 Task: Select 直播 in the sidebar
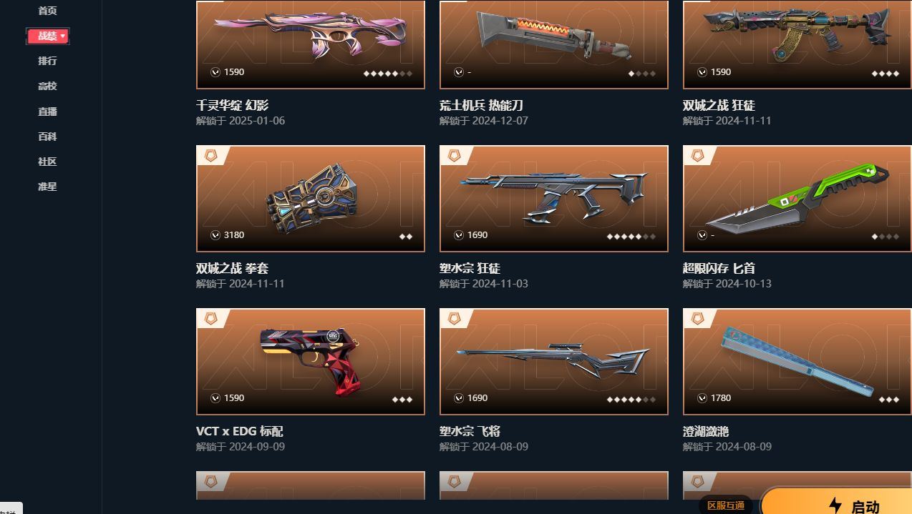(x=47, y=112)
